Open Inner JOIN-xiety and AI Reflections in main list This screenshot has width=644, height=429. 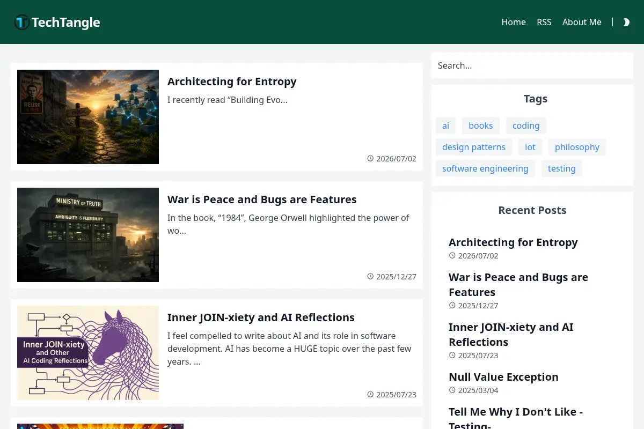tap(261, 317)
